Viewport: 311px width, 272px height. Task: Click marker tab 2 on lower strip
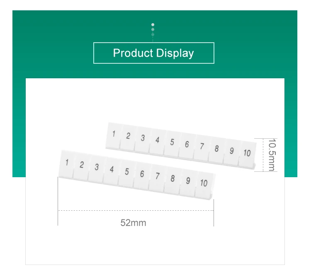coord(82,166)
